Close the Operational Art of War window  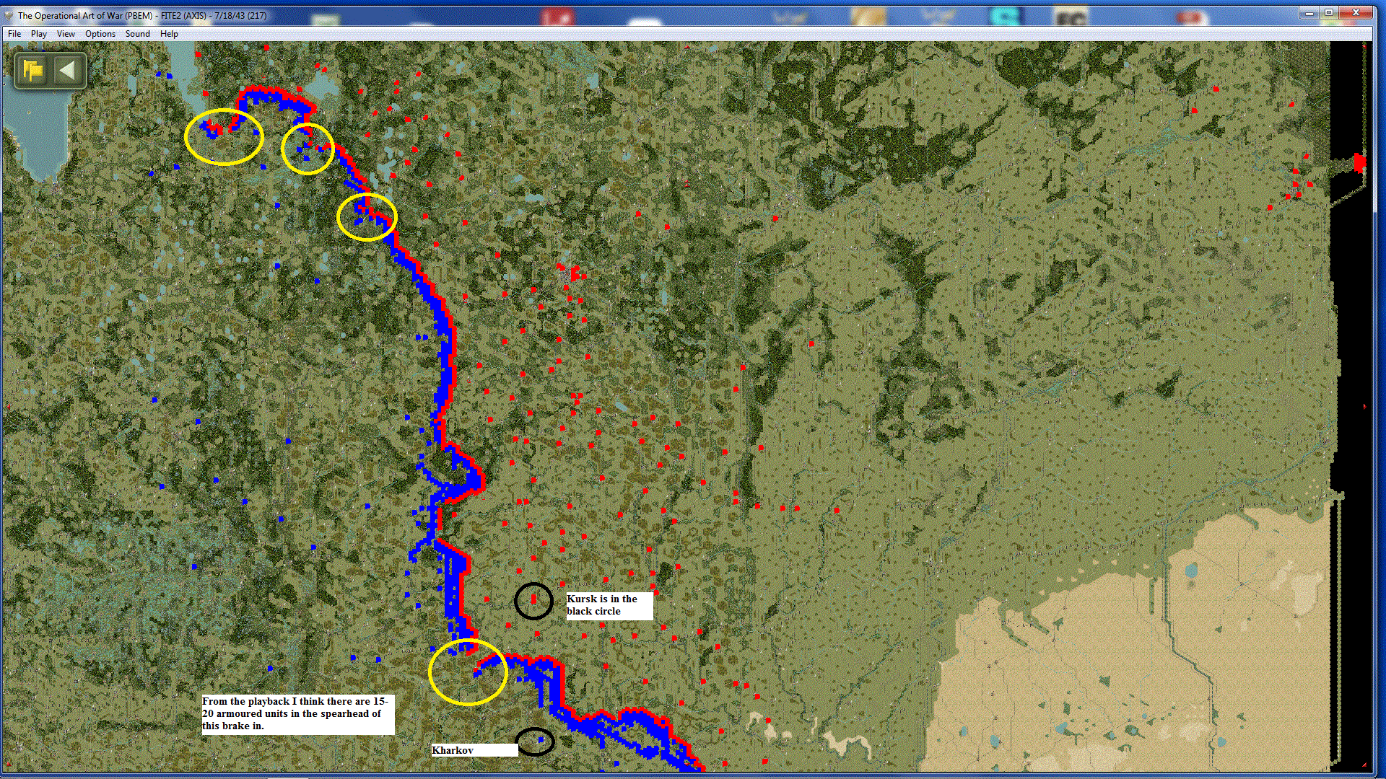coord(1356,13)
